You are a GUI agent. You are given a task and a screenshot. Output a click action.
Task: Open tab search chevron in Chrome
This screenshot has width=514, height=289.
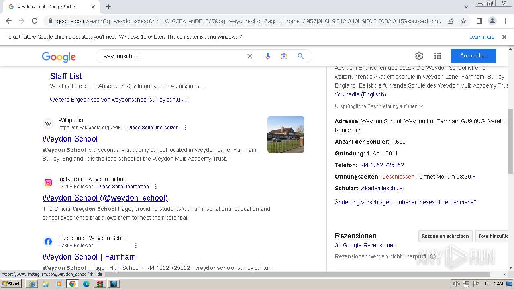(x=466, y=7)
